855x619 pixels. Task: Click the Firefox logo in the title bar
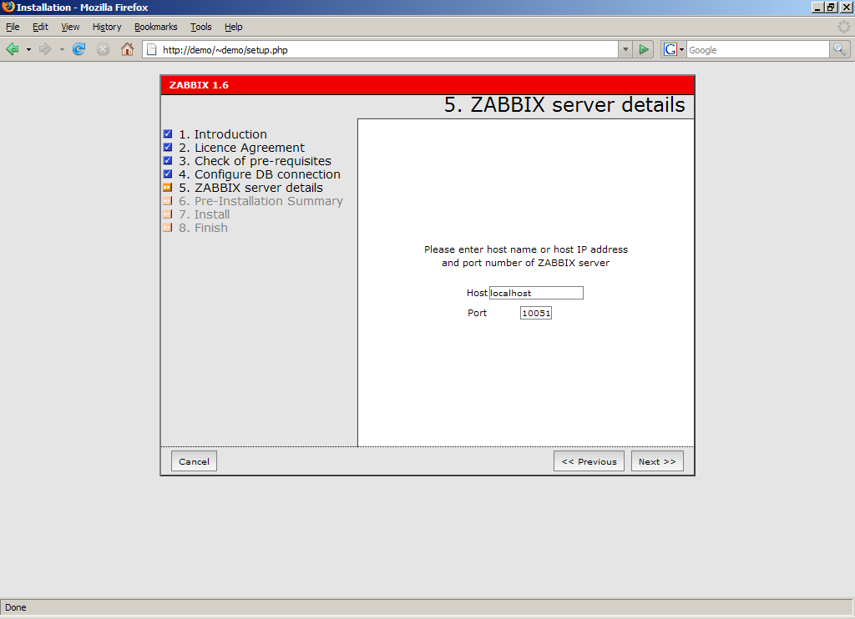pos(8,7)
